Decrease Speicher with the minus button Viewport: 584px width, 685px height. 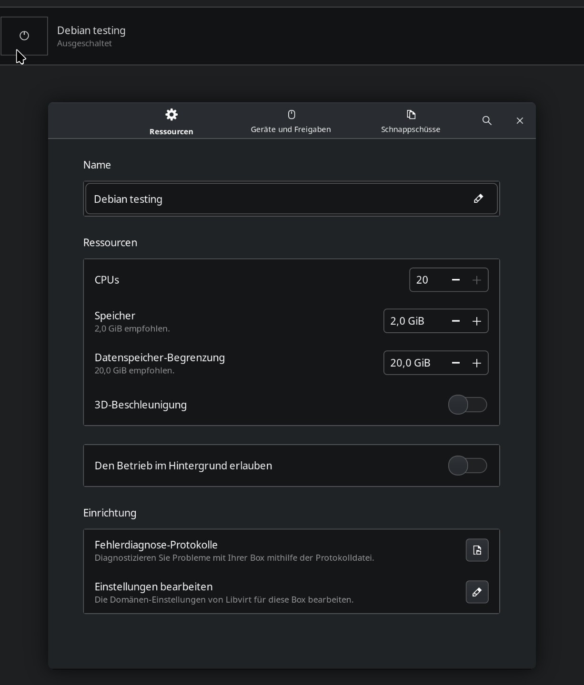pyautogui.click(x=456, y=321)
